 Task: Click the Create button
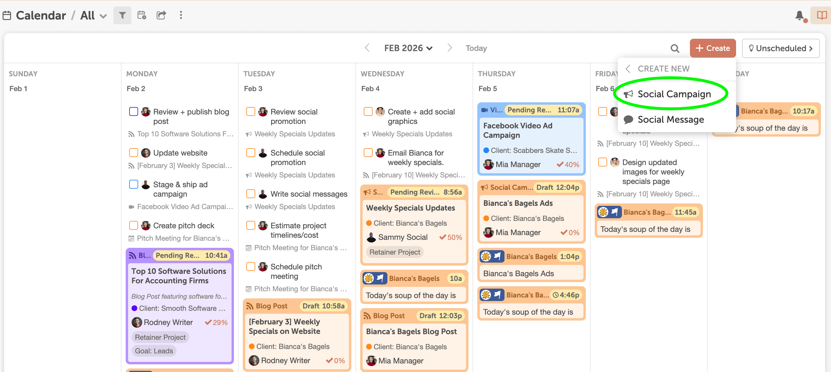click(713, 48)
